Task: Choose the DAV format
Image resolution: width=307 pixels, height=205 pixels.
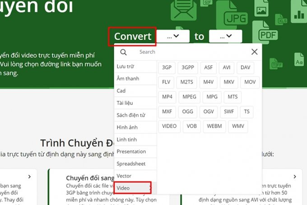Action: coord(245,68)
